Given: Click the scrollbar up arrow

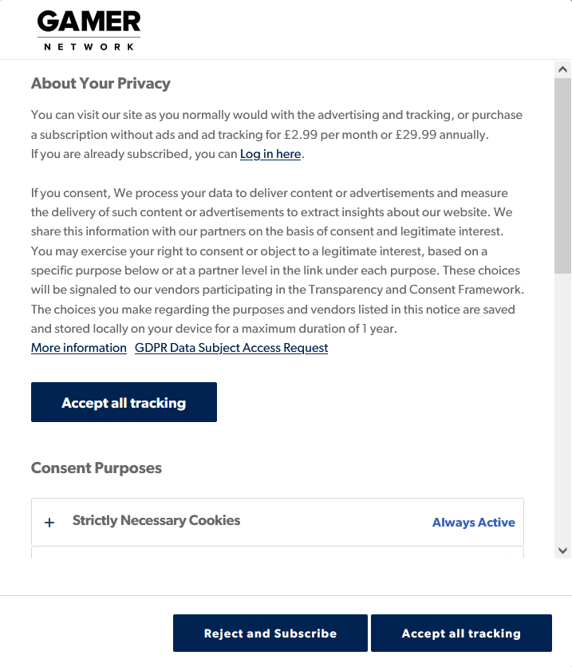Looking at the screenshot, I should 563,70.
